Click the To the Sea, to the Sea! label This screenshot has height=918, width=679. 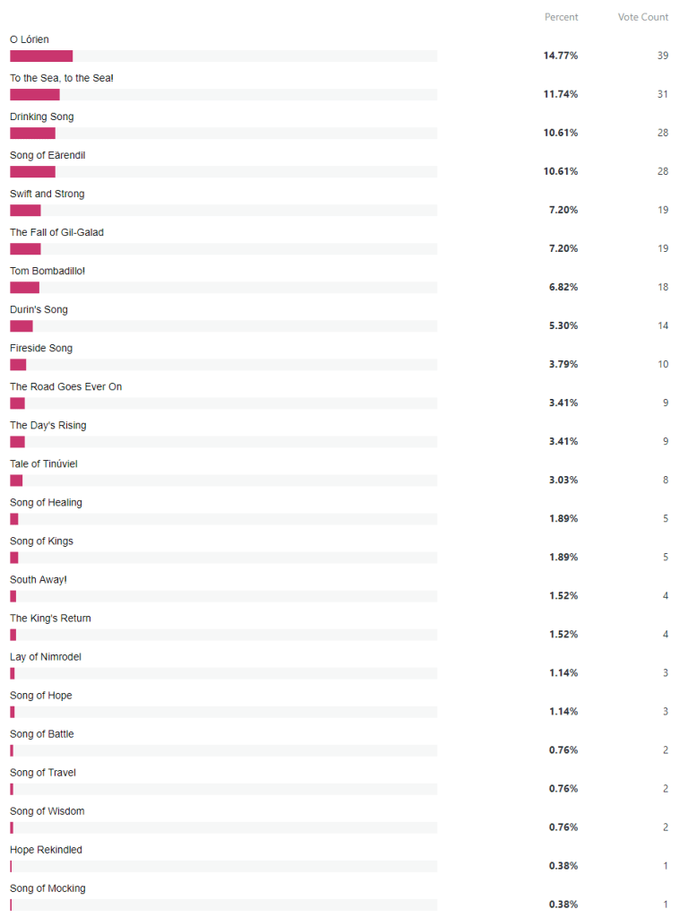[62, 78]
